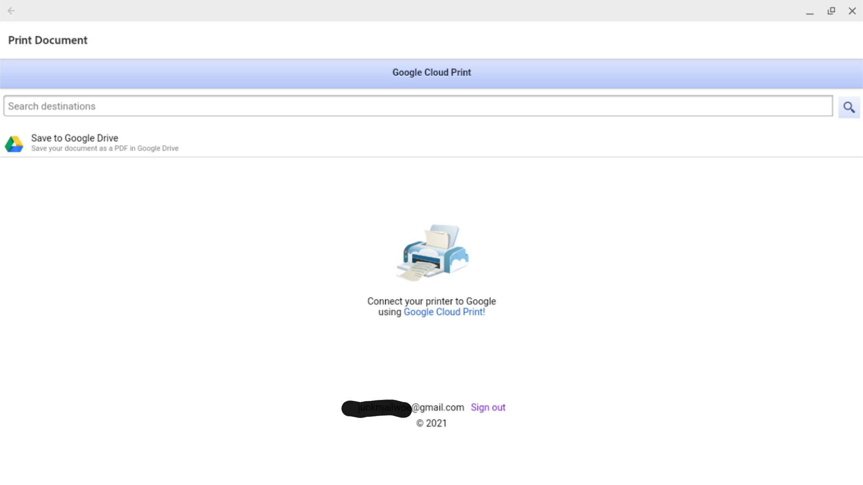Close the Print Document window
The image size is (863, 485).
coord(852,11)
